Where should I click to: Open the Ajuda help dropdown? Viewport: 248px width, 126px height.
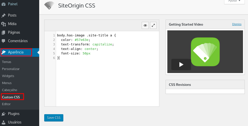(x=234, y=2)
